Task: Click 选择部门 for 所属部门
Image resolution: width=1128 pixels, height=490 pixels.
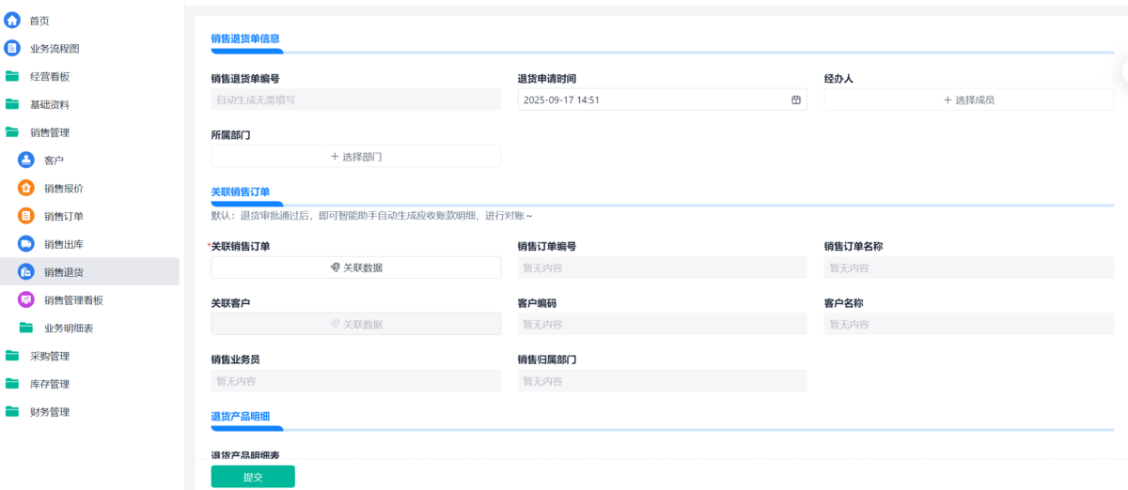Action: [355, 157]
